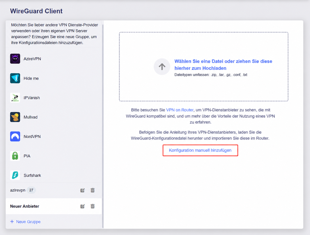Viewport: 310px width, 235px height.
Task: Click the IPVanish logo icon
Action: [x=15, y=98]
